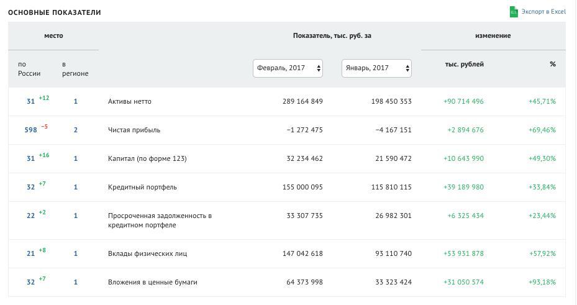Click the value 147 042 618
Viewport: 577px width, 305px height.
tap(302, 253)
